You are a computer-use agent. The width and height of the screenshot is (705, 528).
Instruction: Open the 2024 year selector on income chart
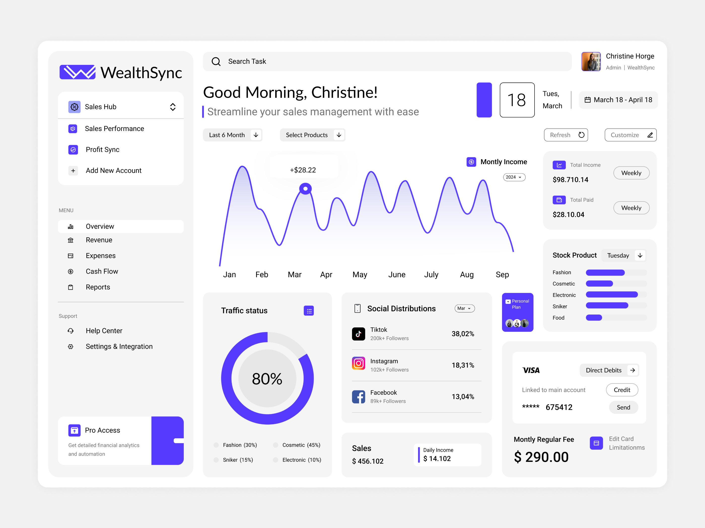click(514, 177)
